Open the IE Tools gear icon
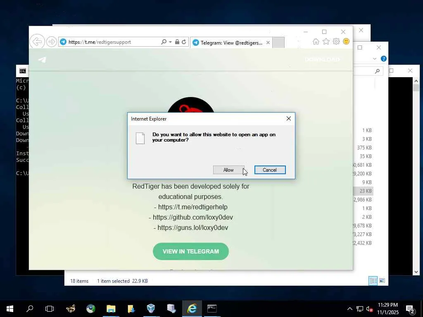Viewport: 423px width, 317px height. 336,42
